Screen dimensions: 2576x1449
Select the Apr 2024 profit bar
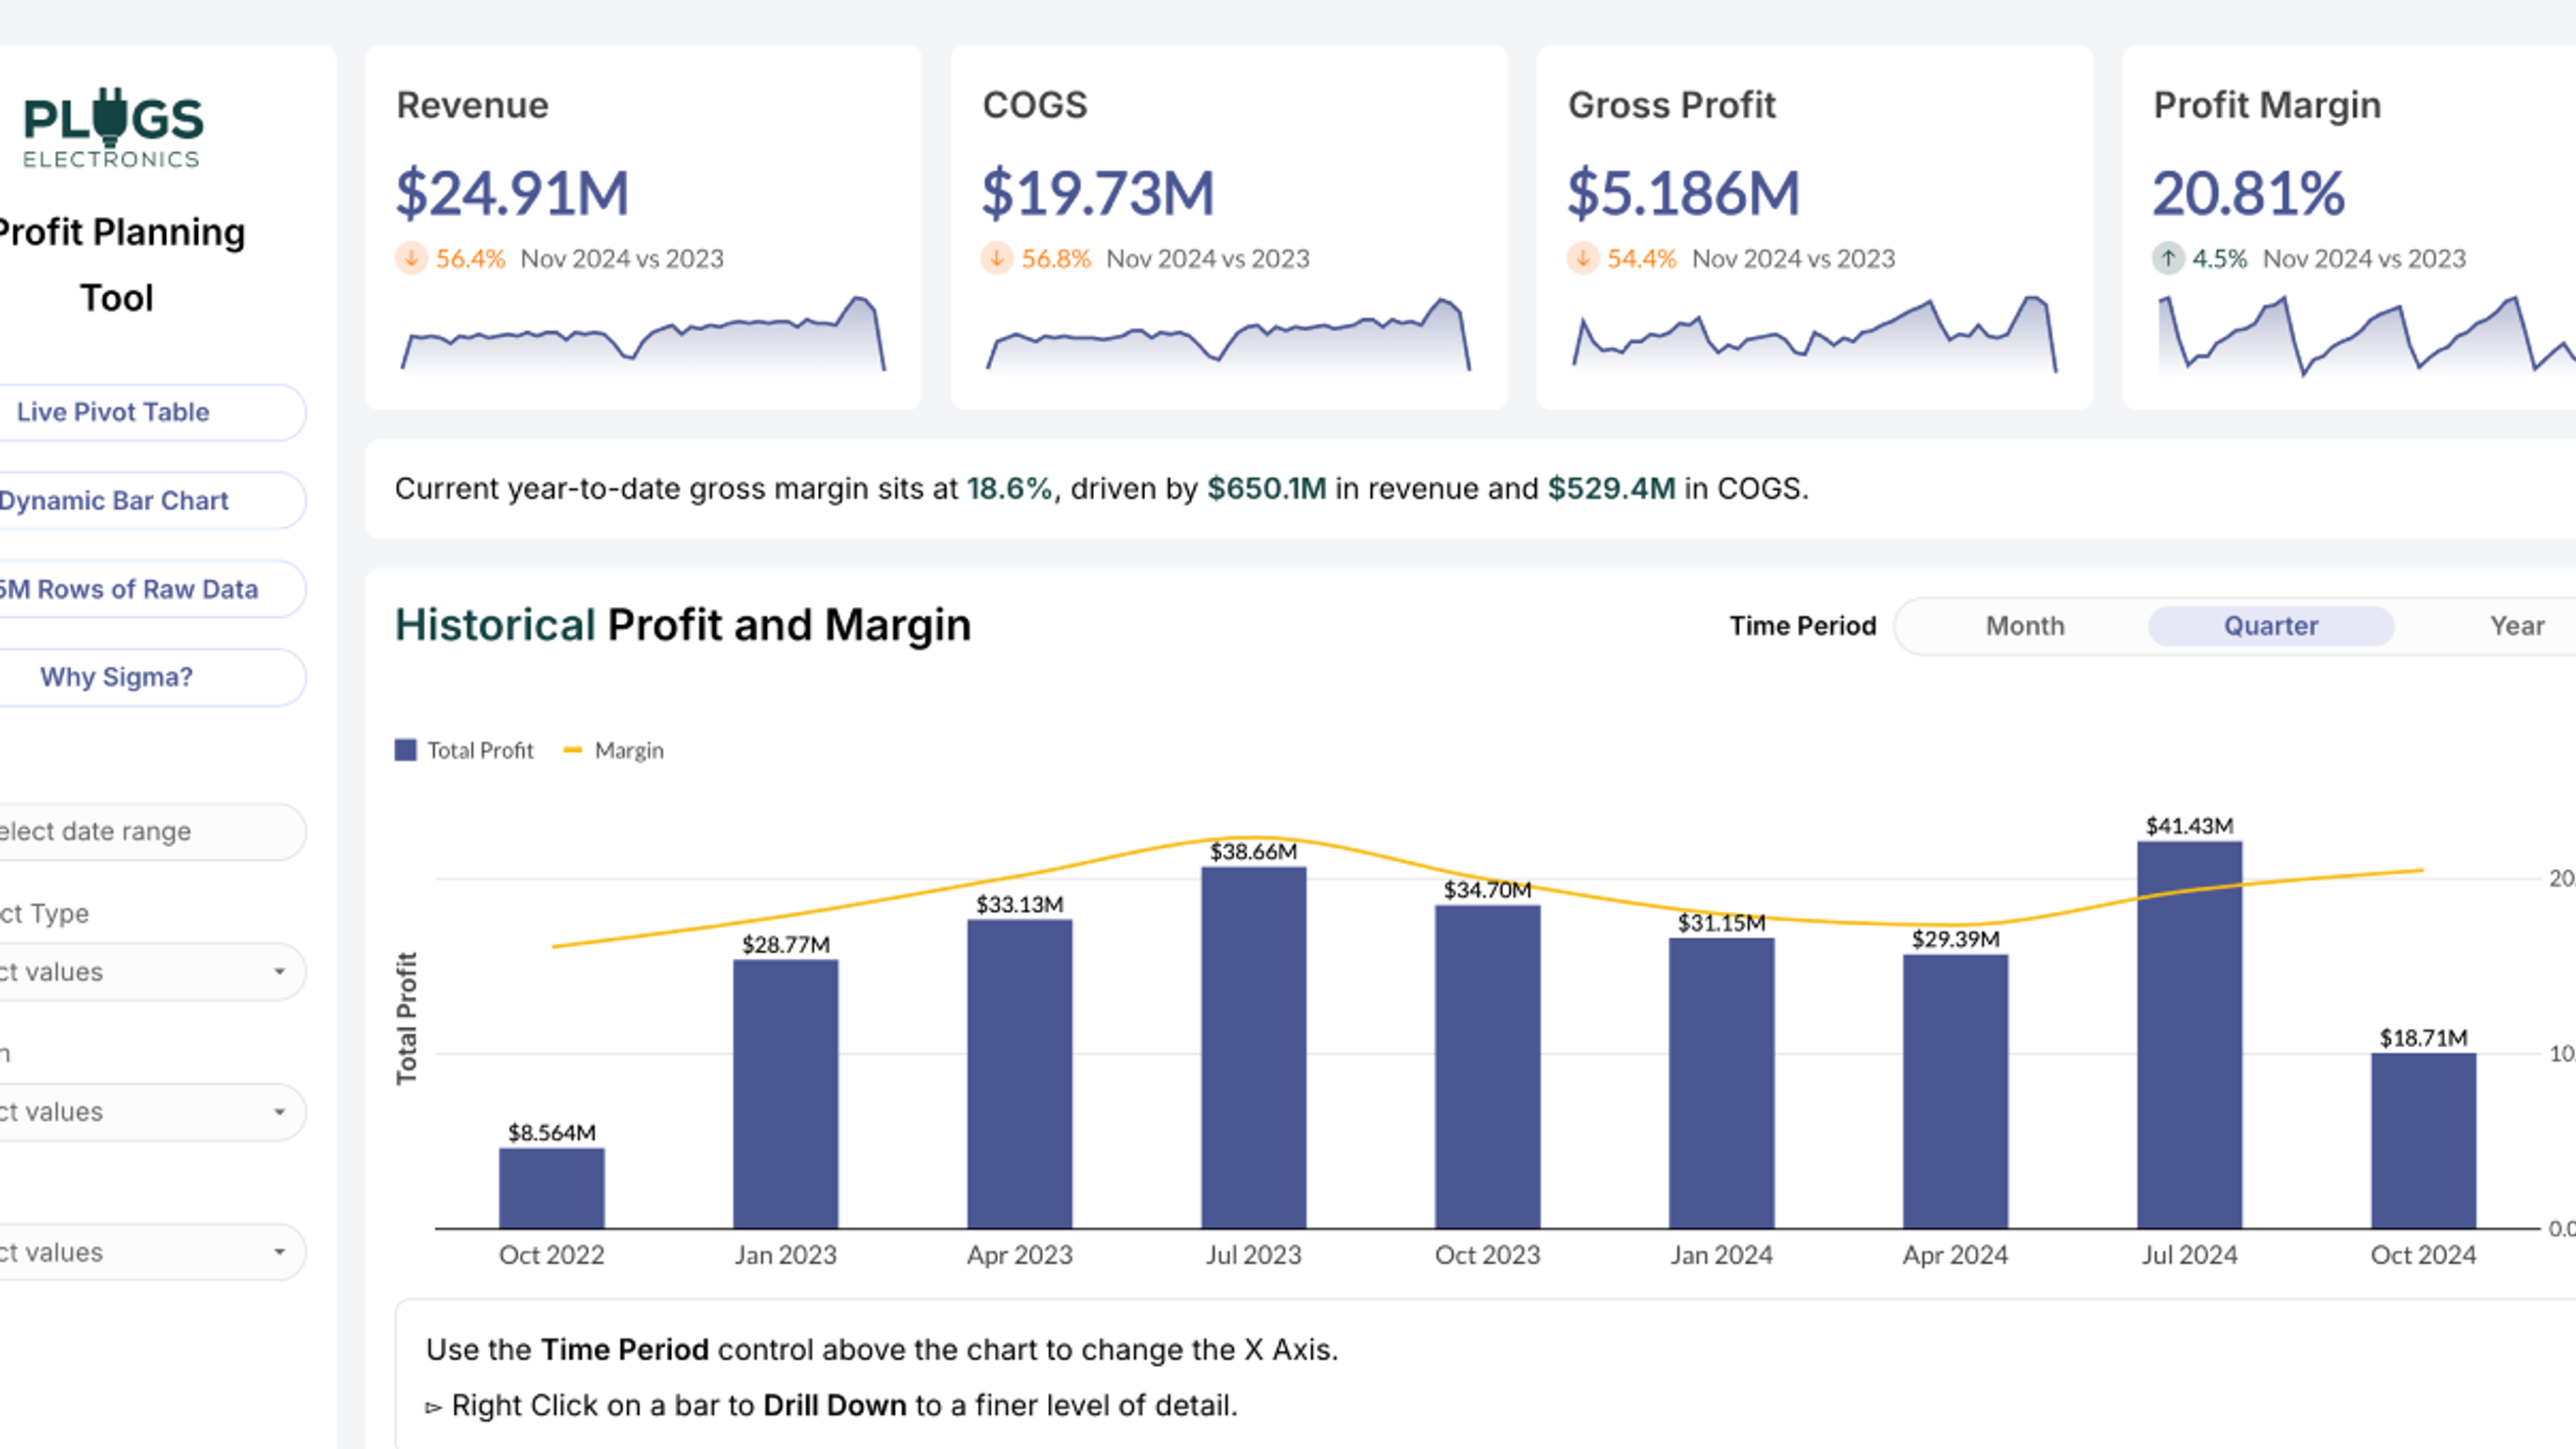click(1956, 1091)
